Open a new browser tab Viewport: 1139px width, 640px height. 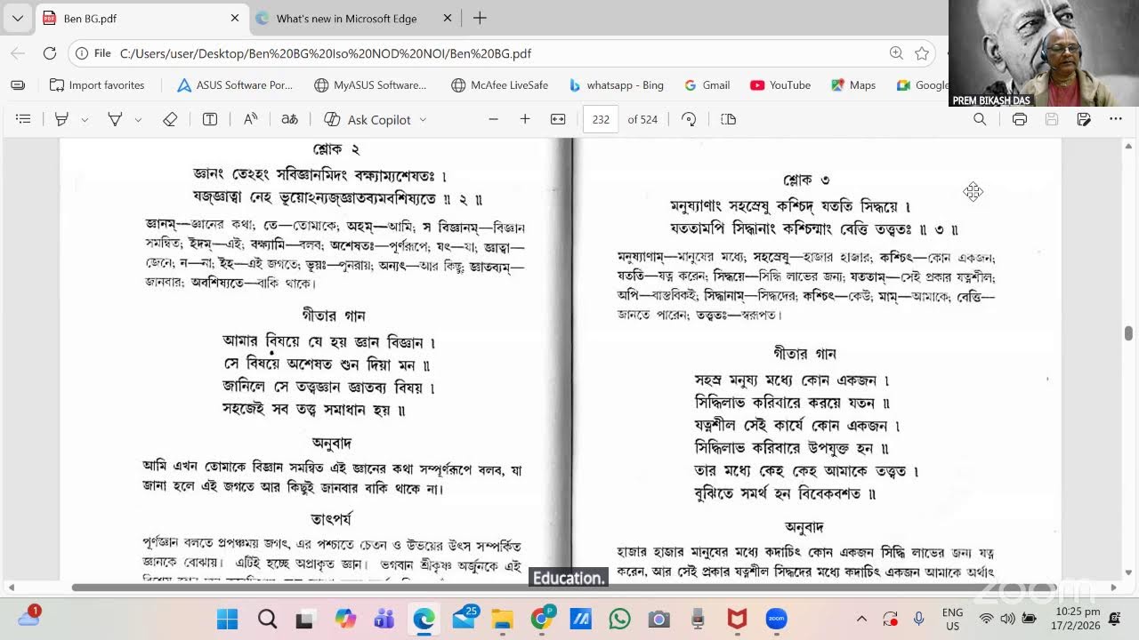(x=480, y=18)
